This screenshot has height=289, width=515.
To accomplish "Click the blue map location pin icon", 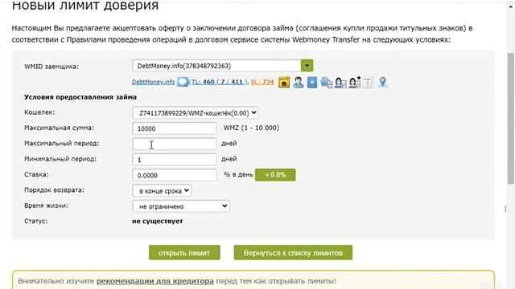I will pyautogui.click(x=383, y=82).
